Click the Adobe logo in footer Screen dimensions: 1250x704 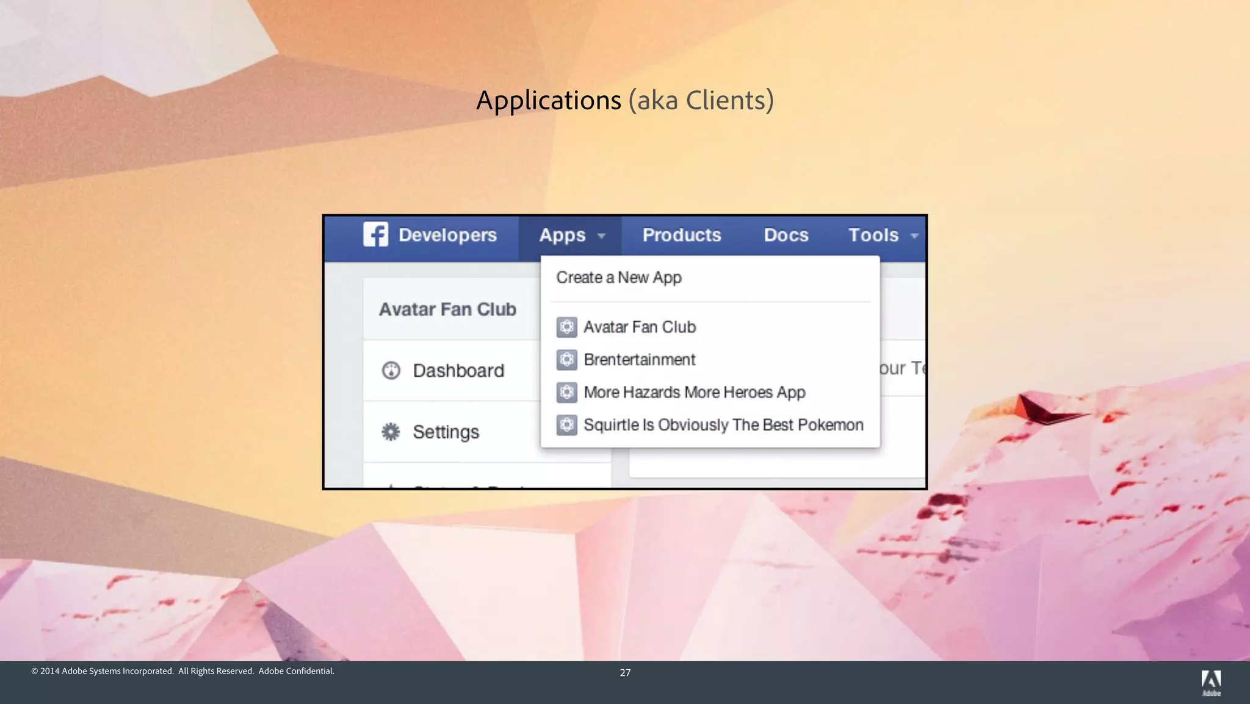(x=1211, y=683)
